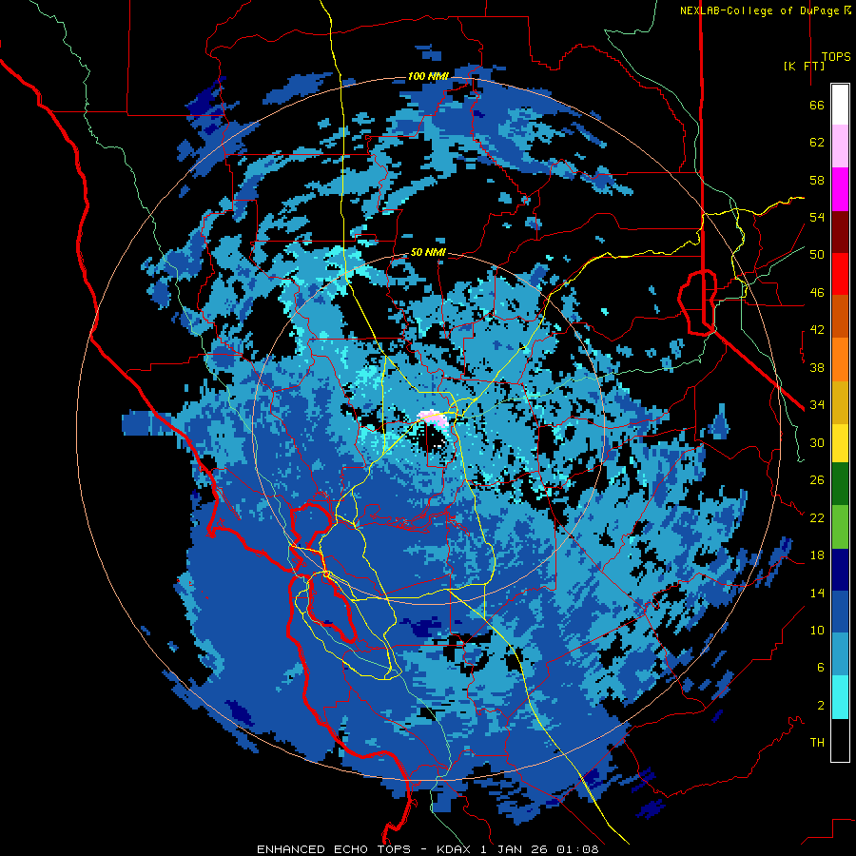
Task: Pick the cyan 10 kft legend swatch
Action: point(840,697)
